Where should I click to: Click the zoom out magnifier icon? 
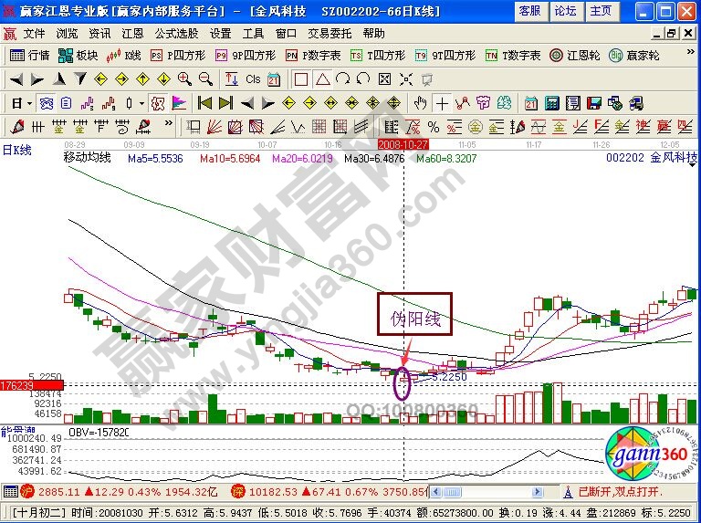pyautogui.click(x=205, y=79)
